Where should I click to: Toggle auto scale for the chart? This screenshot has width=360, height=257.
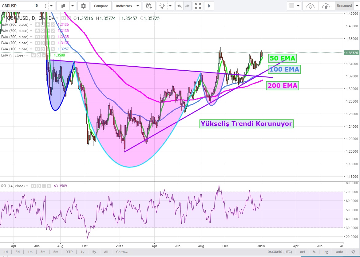pos(339,252)
